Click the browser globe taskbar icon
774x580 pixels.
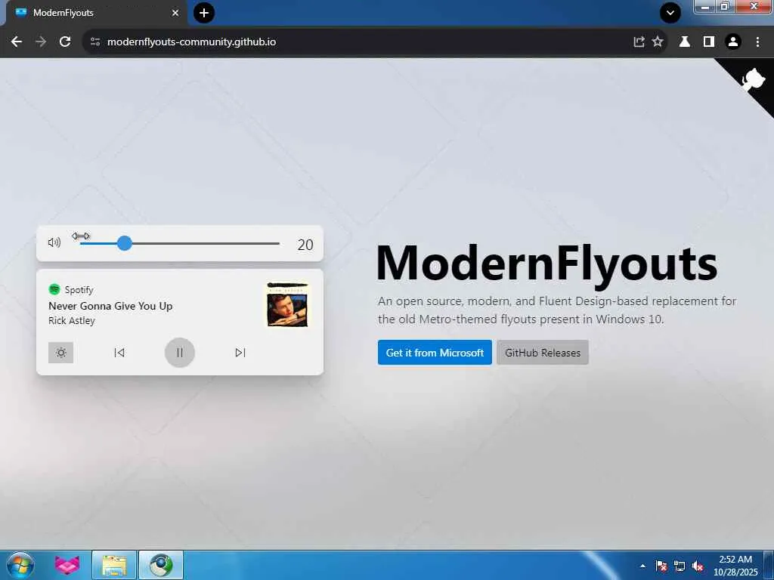161,565
